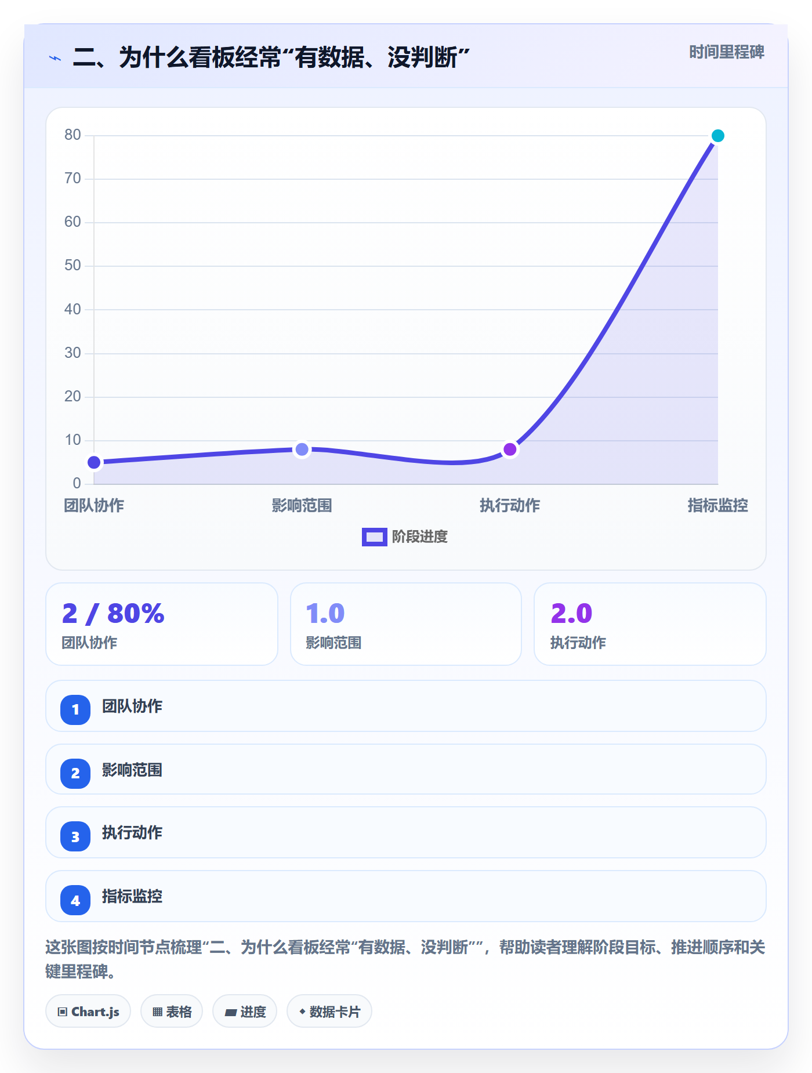Viewport: 812px width, 1073px height.
Task: Open the 2 / 80% 团队协作 data card
Action: click(162, 624)
